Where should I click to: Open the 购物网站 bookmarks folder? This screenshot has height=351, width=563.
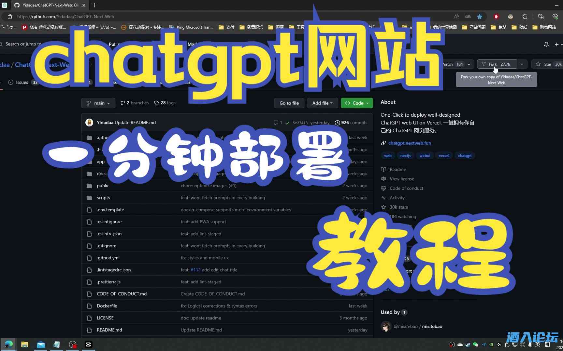(x=544, y=27)
